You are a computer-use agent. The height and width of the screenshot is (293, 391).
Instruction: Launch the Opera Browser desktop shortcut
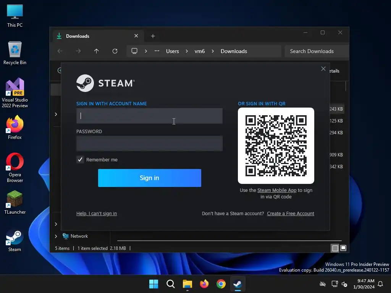(x=15, y=167)
